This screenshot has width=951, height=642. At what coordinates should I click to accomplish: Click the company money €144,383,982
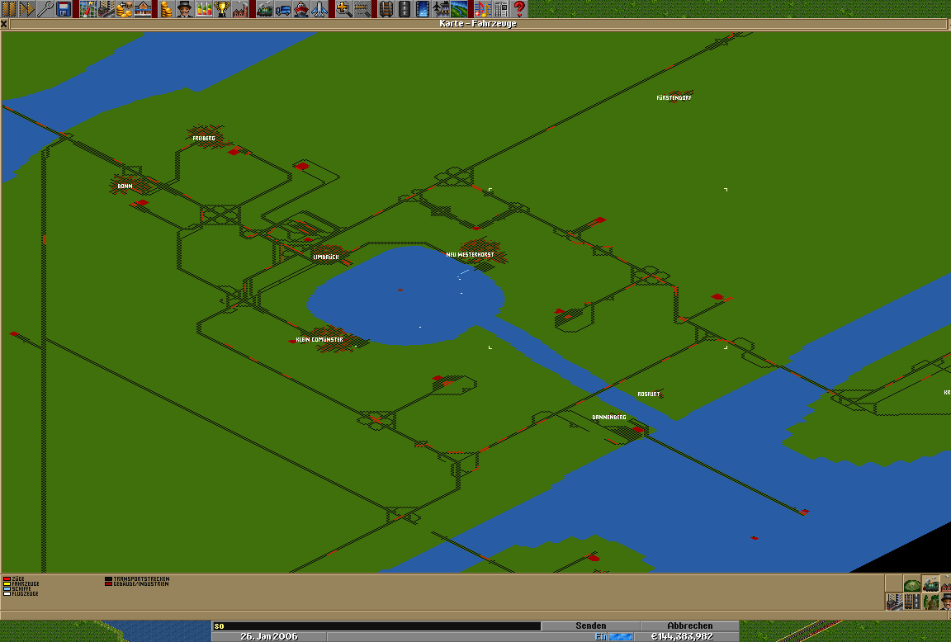(682, 636)
